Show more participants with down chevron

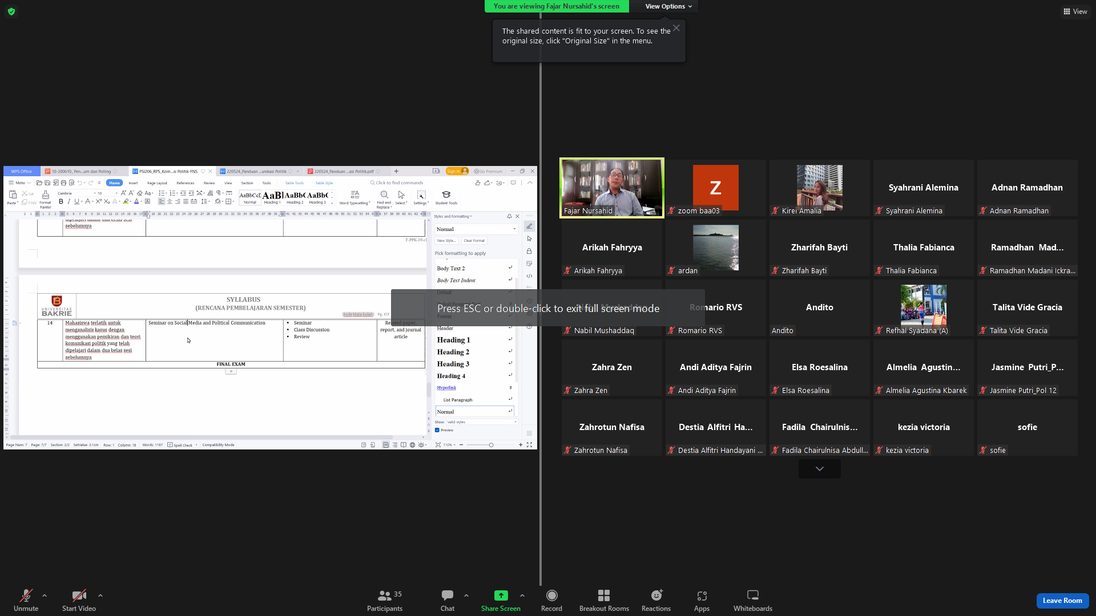click(x=820, y=469)
